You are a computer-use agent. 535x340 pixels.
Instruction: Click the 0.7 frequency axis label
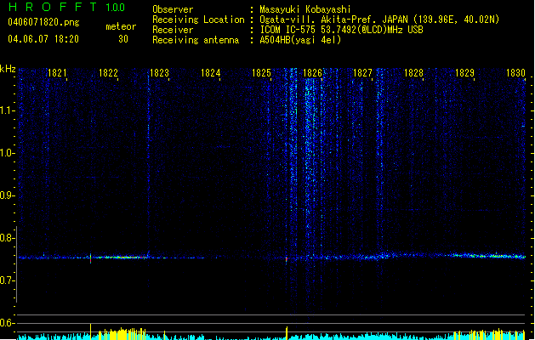7,280
